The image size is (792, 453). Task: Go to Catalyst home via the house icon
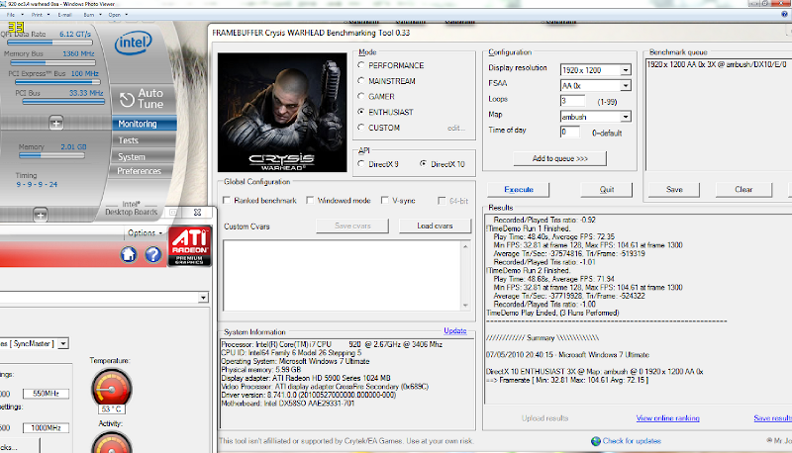click(x=129, y=254)
